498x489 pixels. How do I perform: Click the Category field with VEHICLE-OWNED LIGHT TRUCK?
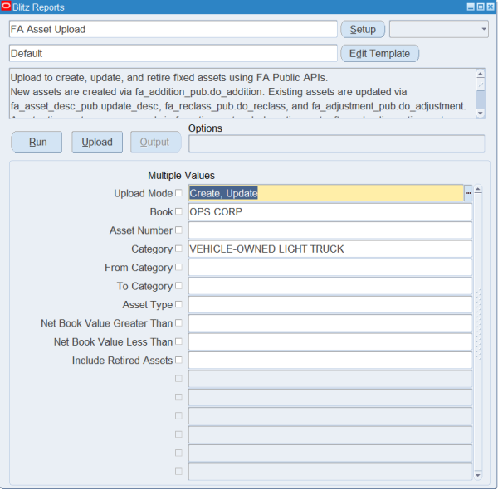click(x=330, y=249)
